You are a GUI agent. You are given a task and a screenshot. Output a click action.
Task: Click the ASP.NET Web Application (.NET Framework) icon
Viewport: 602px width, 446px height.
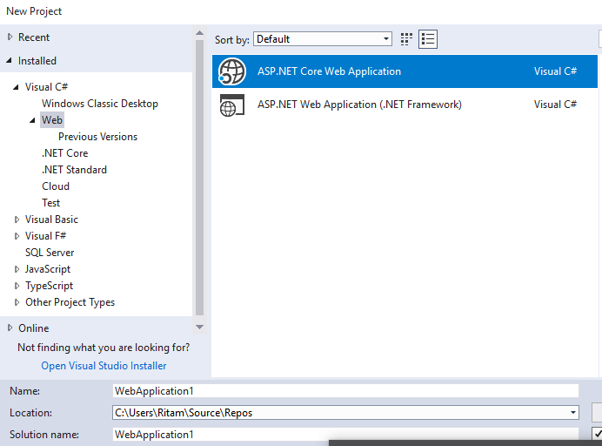232,105
